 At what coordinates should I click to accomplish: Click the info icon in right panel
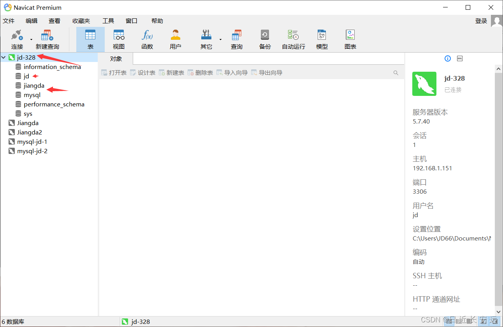pos(448,58)
